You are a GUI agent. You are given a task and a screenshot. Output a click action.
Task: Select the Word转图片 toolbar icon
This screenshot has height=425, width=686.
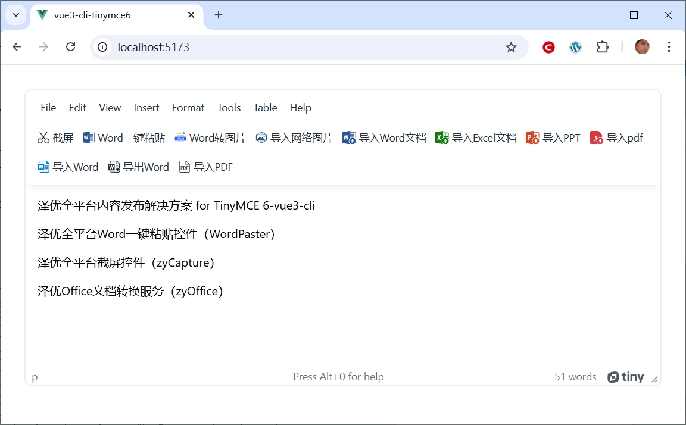click(180, 138)
